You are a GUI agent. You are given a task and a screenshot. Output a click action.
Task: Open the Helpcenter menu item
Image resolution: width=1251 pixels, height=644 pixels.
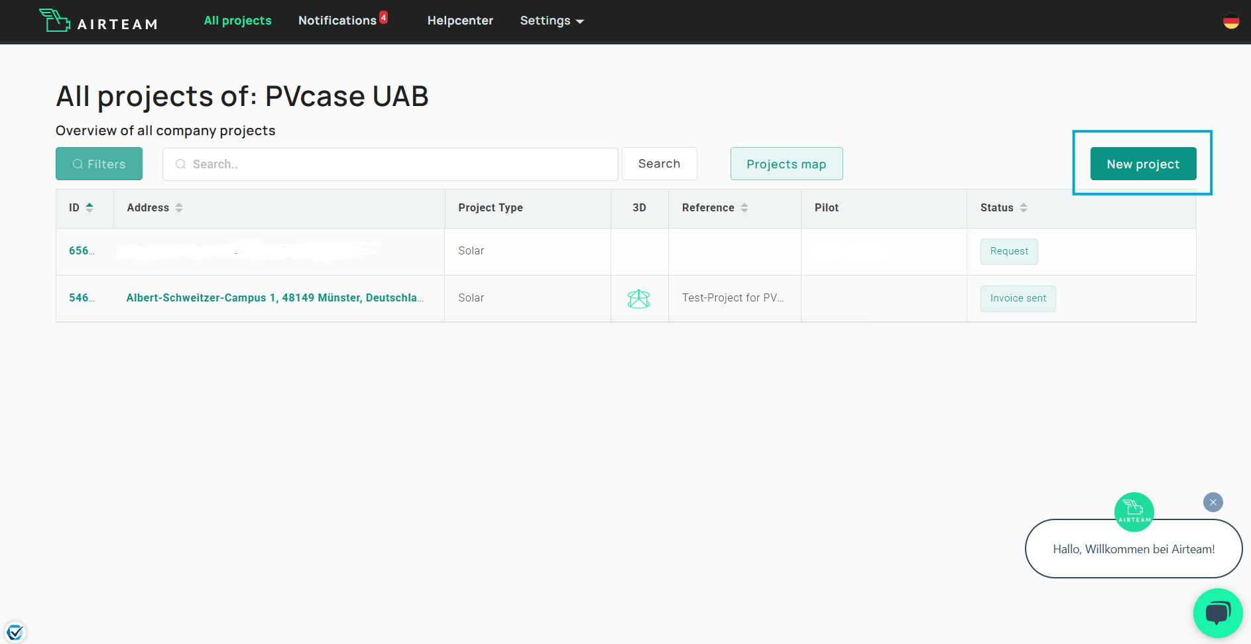click(460, 21)
